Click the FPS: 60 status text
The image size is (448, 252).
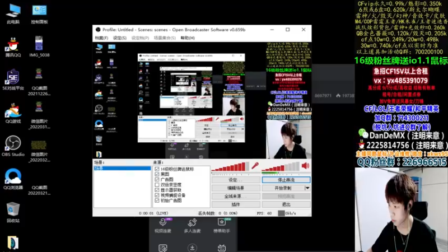(x=264, y=213)
